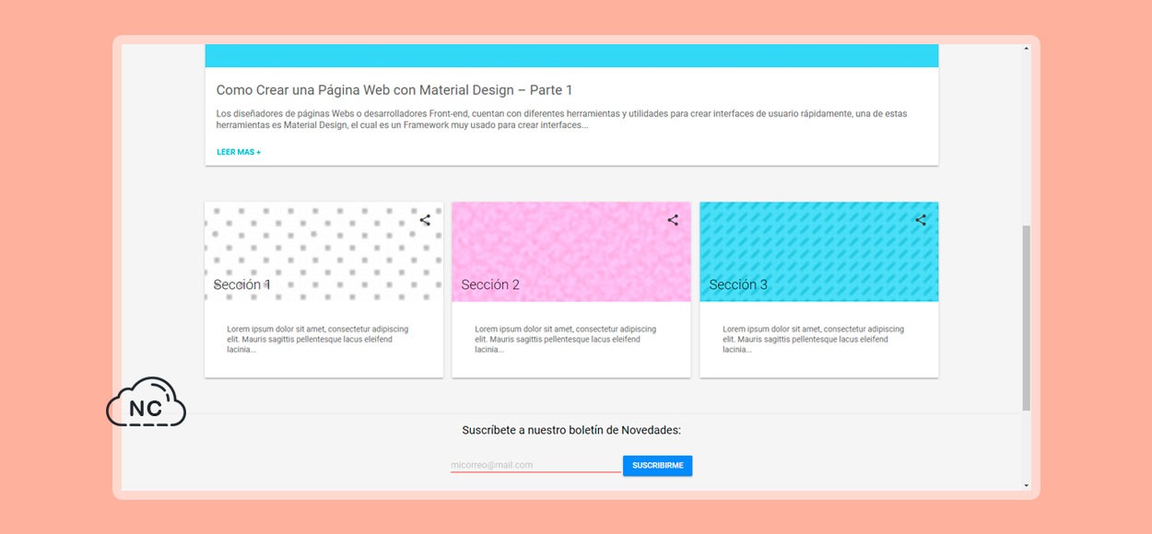Click the Sección 1 title text
Viewport: 1152px width, 534px height.
click(x=242, y=284)
